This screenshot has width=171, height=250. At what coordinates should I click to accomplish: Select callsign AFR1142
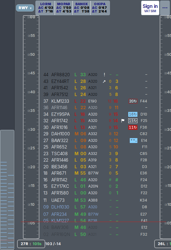[x=59, y=180]
